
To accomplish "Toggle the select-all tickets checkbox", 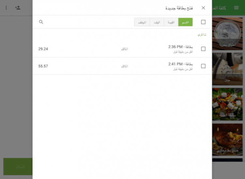I will (x=203, y=22).
